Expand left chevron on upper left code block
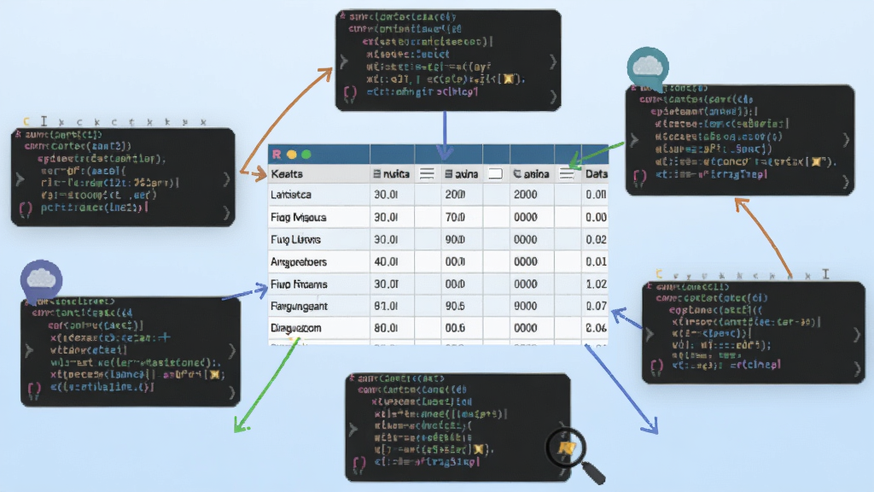 tap(20, 179)
